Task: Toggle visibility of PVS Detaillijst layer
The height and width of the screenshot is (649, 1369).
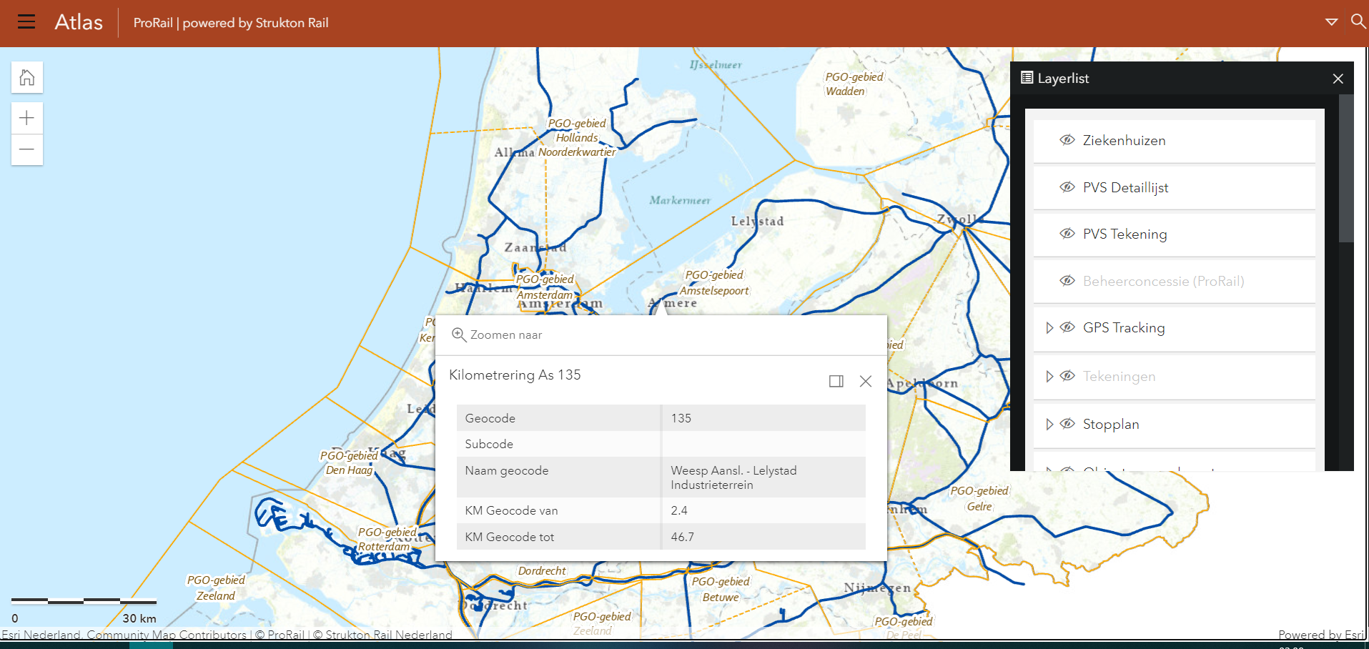Action: pos(1067,187)
